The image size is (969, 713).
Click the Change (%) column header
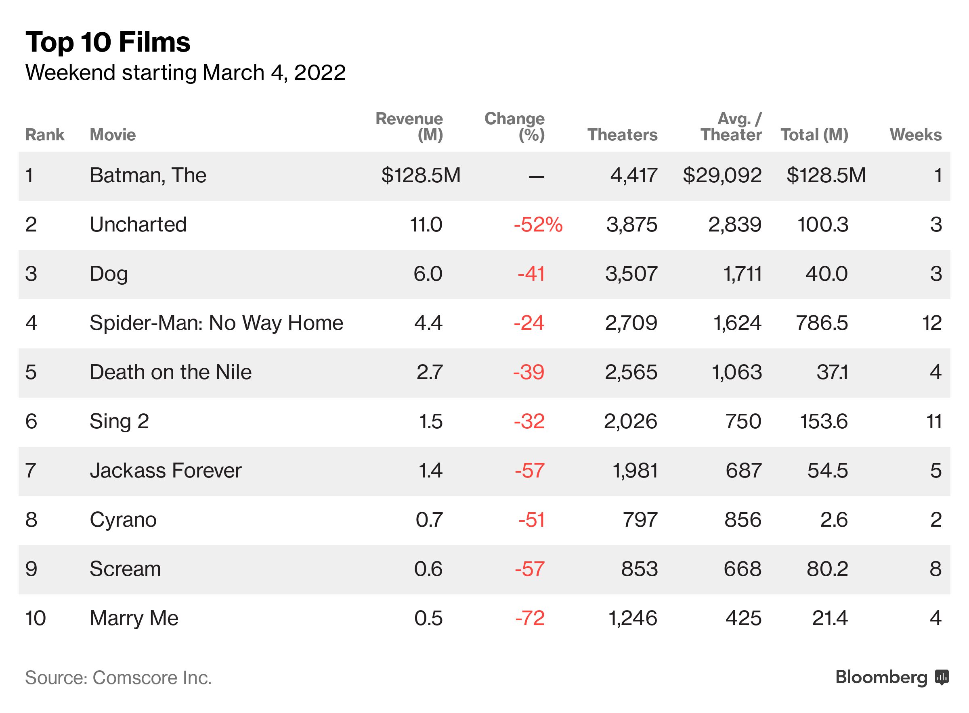point(514,127)
